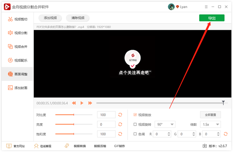
Task: Click the play button under the video
Action: click(82, 103)
